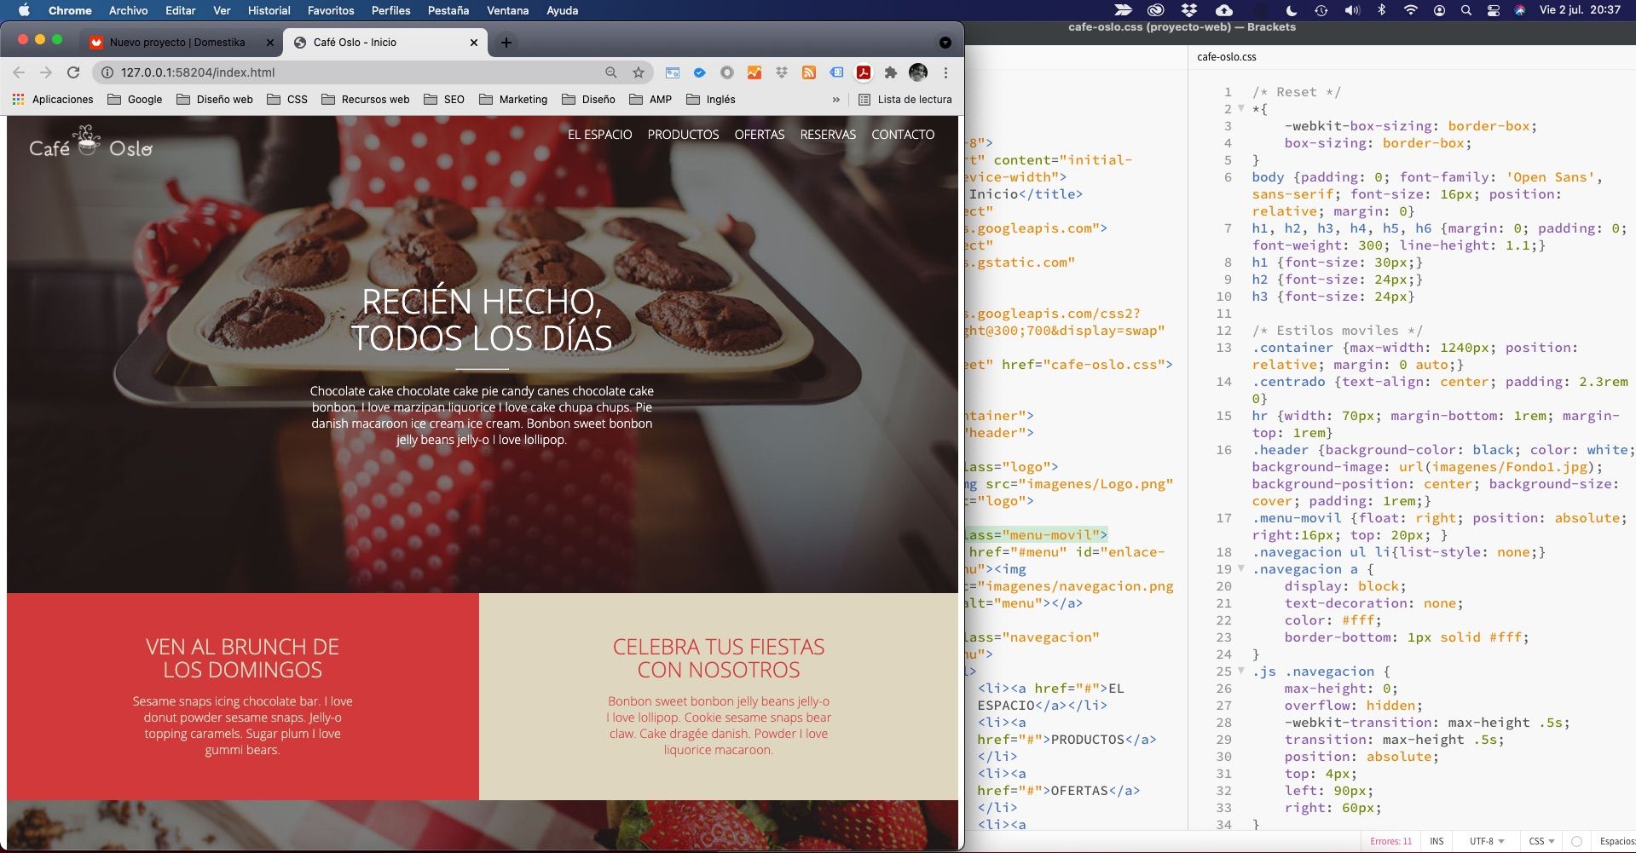This screenshot has width=1636, height=853.
Task: Switch to Café Oslo - Inicio tab
Action: [x=385, y=43]
